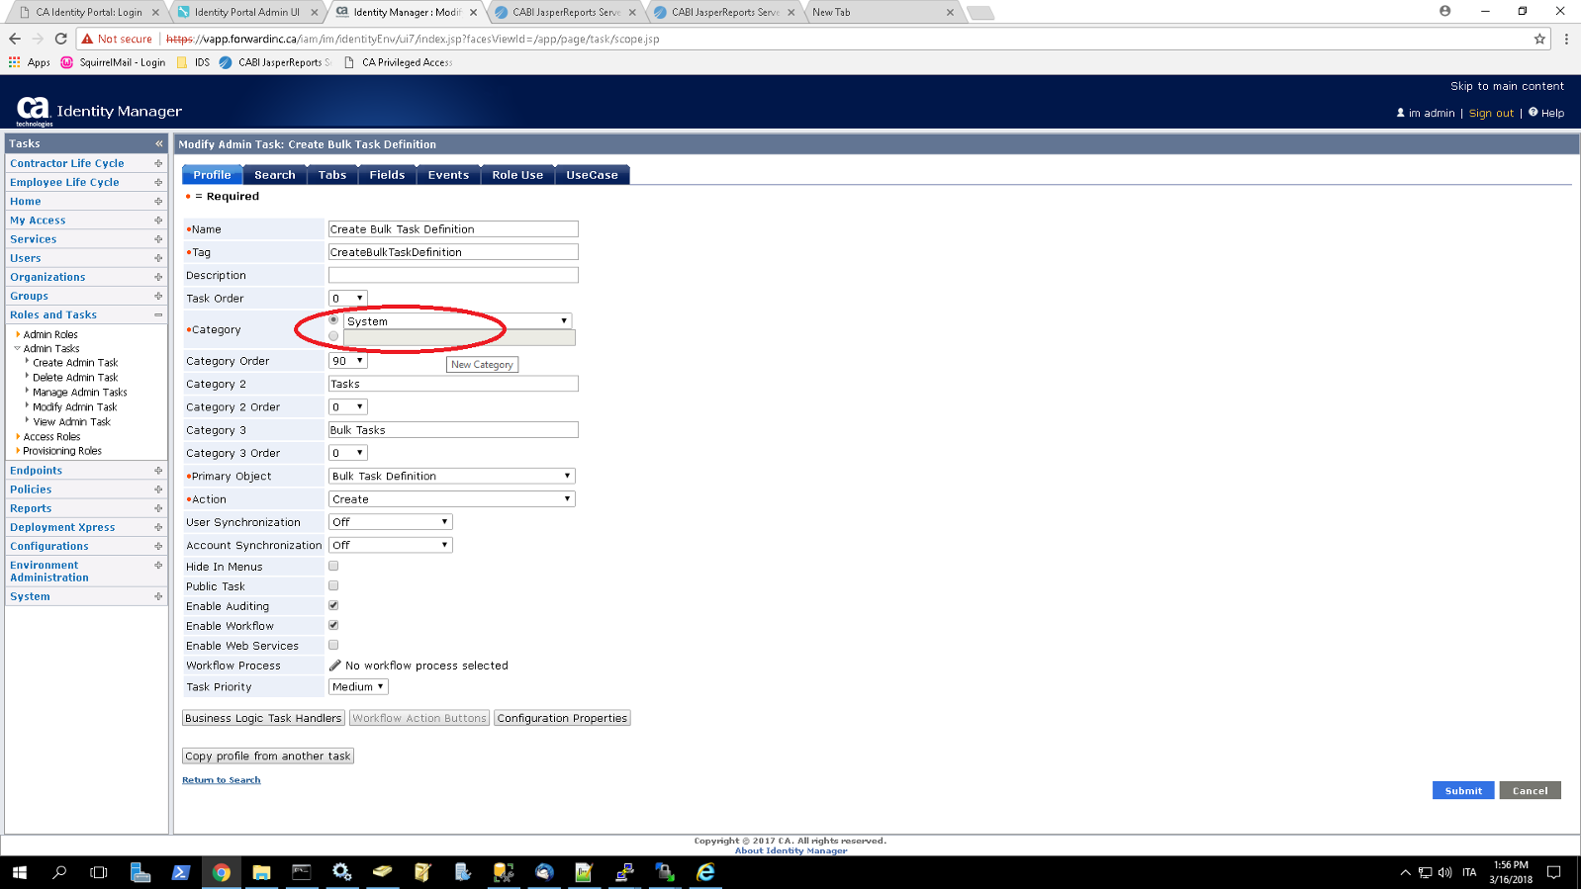Check the Enable Web Services checkbox
The height and width of the screenshot is (889, 1581).
(333, 645)
